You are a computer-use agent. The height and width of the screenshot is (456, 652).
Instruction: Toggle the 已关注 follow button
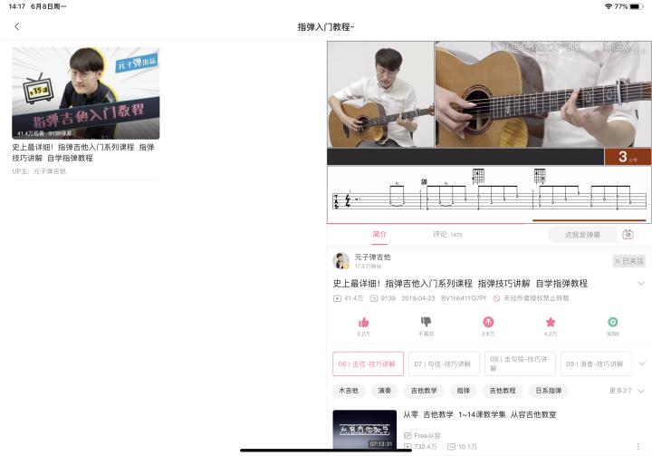coord(629,261)
